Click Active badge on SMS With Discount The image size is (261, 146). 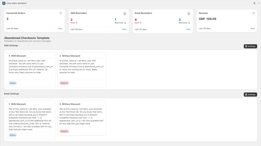coord(13,83)
